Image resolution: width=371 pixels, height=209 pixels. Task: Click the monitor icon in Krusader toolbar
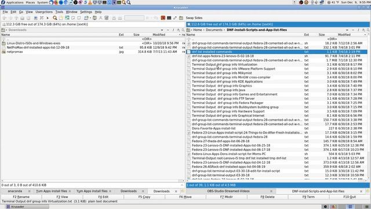[94, 18]
